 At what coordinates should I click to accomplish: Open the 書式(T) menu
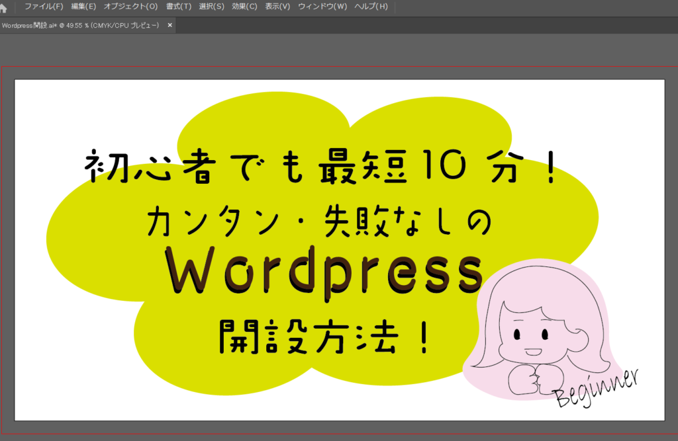[x=179, y=7]
